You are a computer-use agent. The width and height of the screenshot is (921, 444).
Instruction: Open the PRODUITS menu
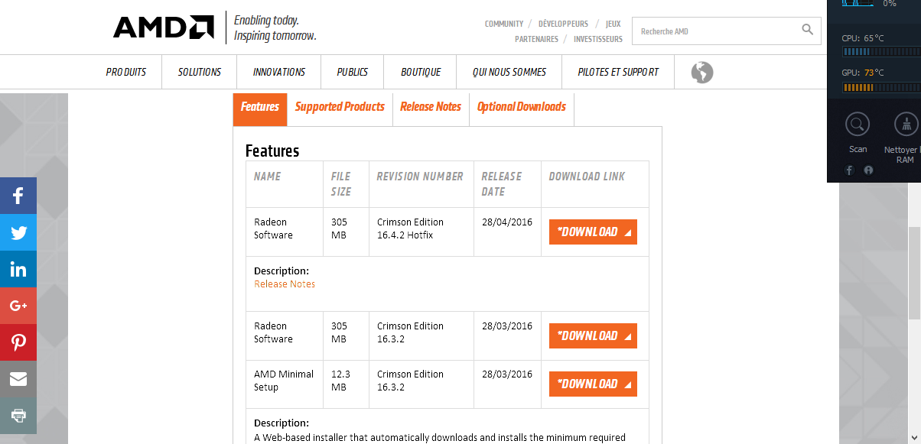click(125, 72)
